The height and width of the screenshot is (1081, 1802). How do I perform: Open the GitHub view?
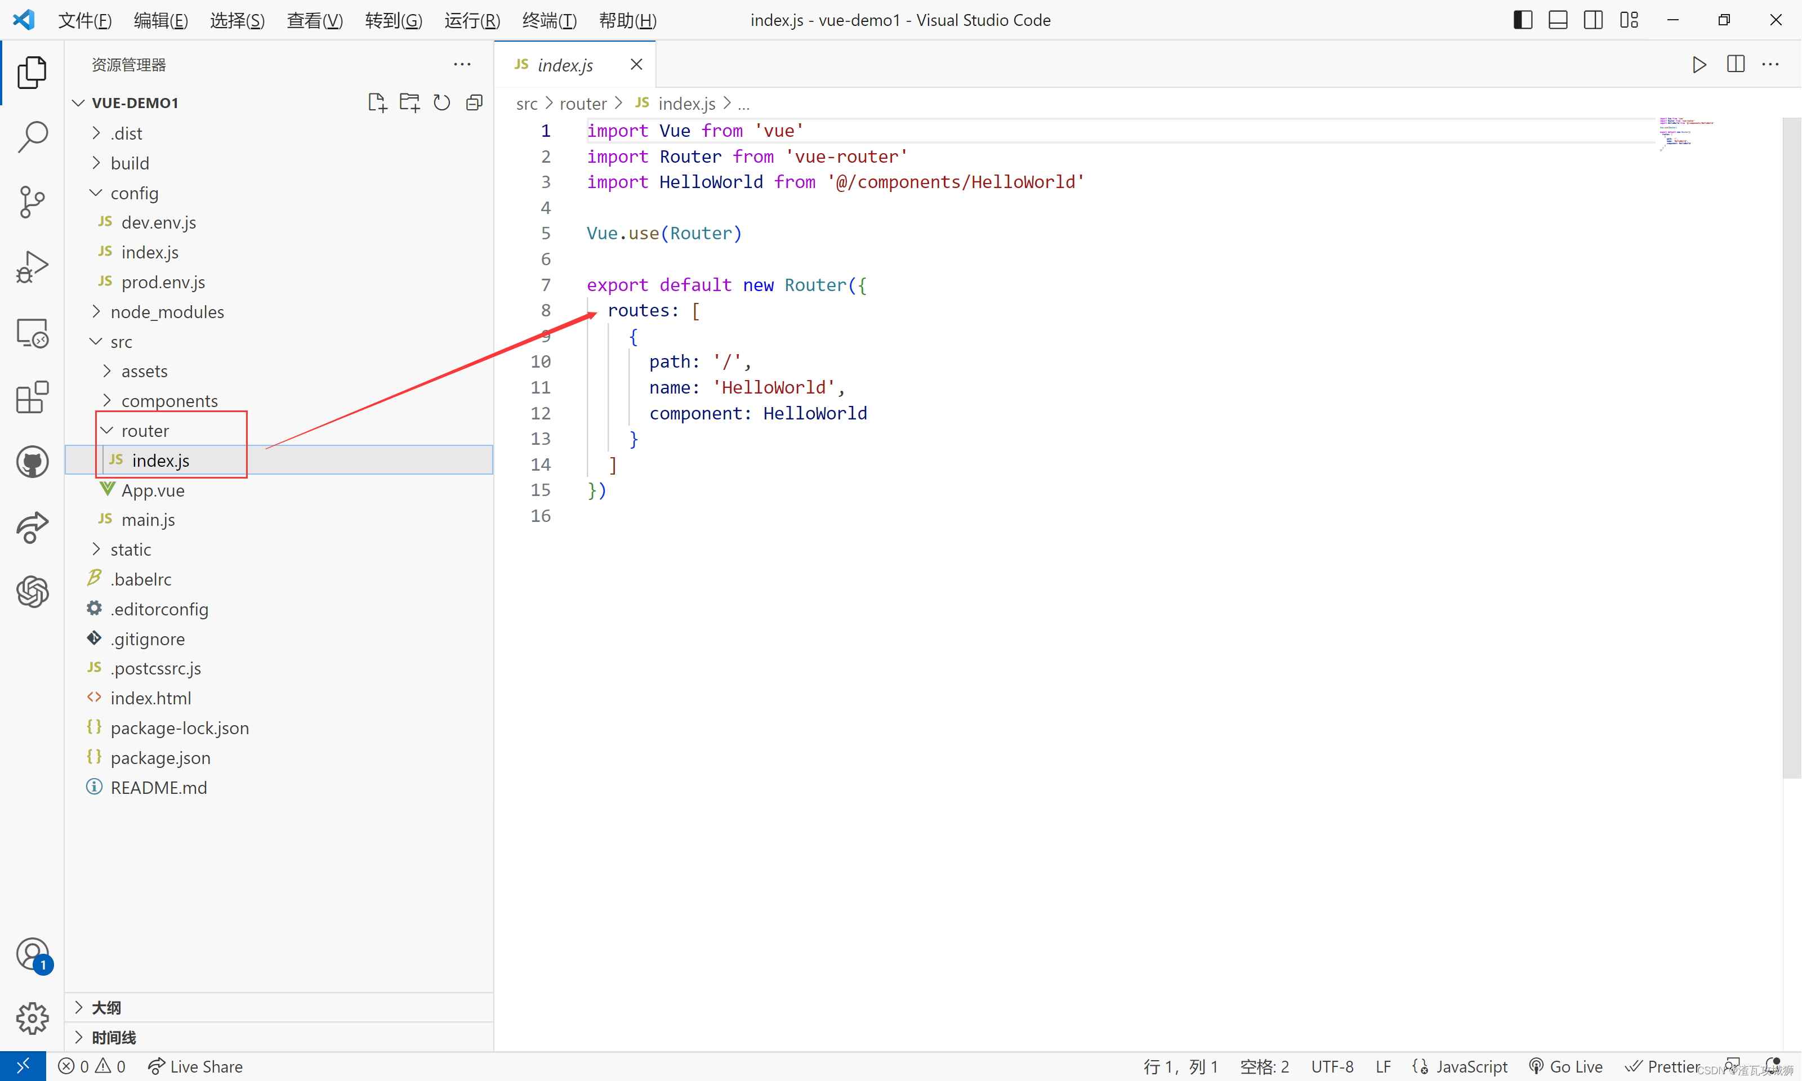click(x=32, y=462)
